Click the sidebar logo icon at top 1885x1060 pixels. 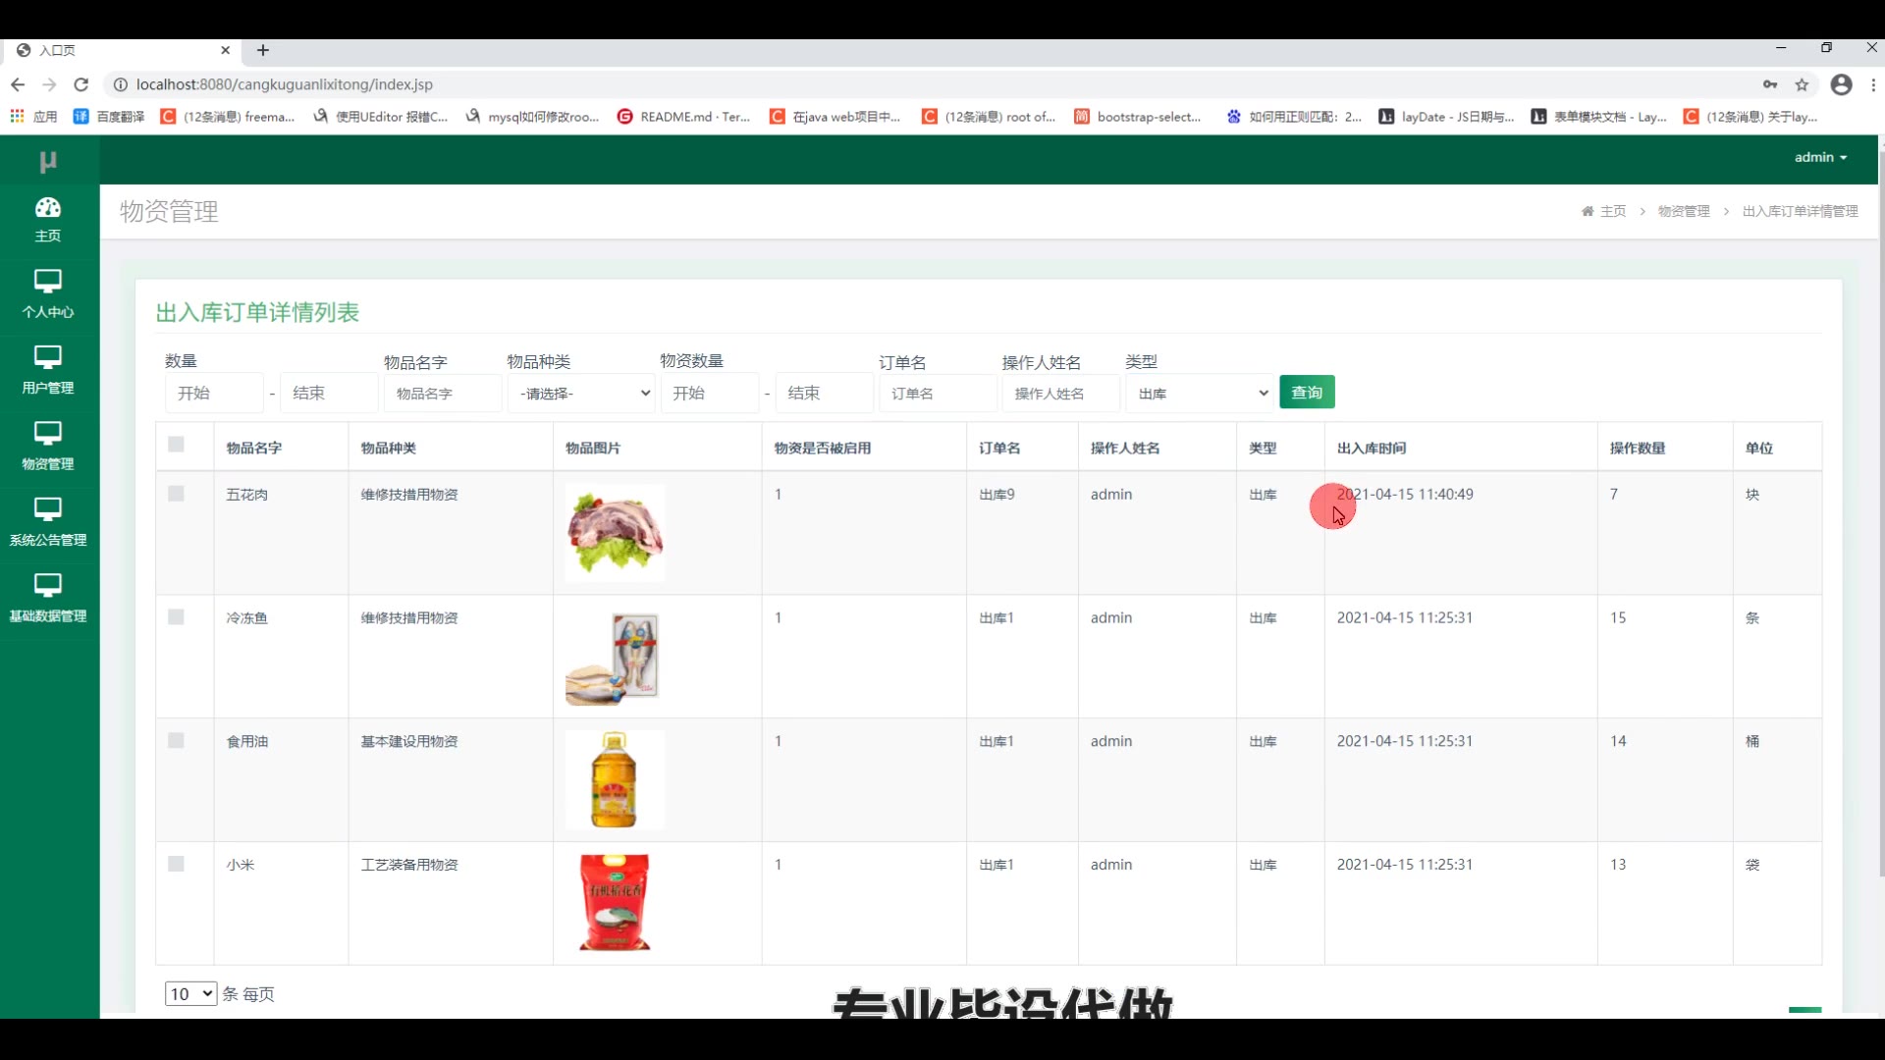click(48, 161)
